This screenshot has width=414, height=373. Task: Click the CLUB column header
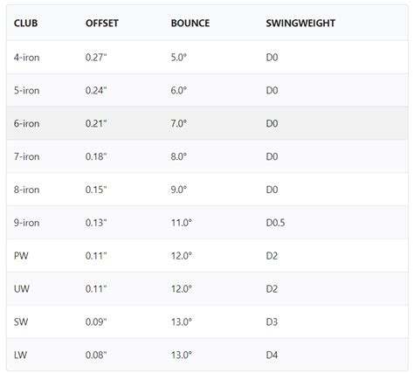tap(25, 23)
